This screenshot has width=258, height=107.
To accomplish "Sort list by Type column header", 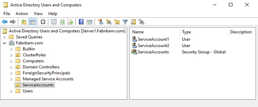I will click(204, 32).
